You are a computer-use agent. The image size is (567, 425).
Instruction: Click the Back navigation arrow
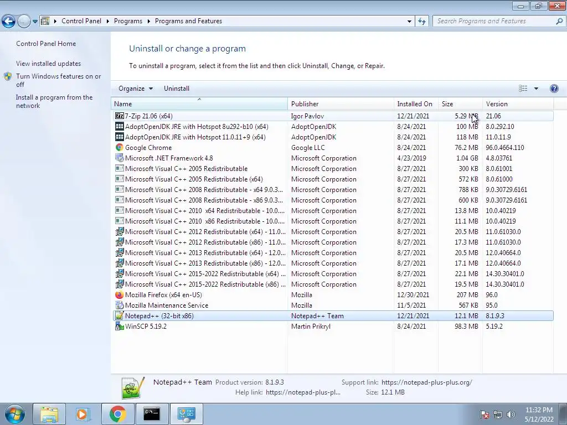point(8,21)
